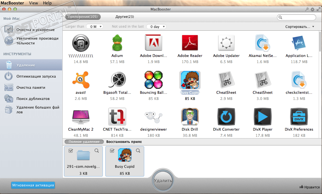Select the Adium app icon
The height and width of the screenshot is (194, 322).
(x=117, y=43)
